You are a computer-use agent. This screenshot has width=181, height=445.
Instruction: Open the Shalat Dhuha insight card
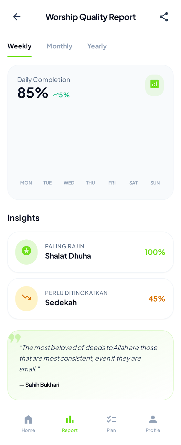coord(90,252)
